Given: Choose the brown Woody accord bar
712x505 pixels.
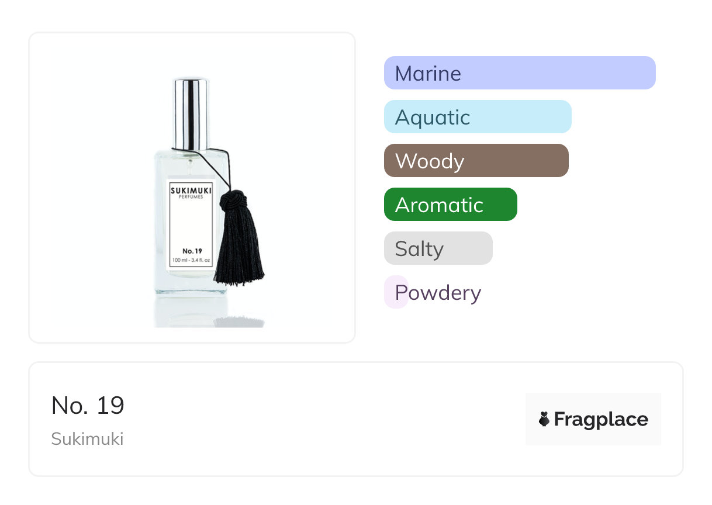Looking at the screenshot, I should [476, 161].
